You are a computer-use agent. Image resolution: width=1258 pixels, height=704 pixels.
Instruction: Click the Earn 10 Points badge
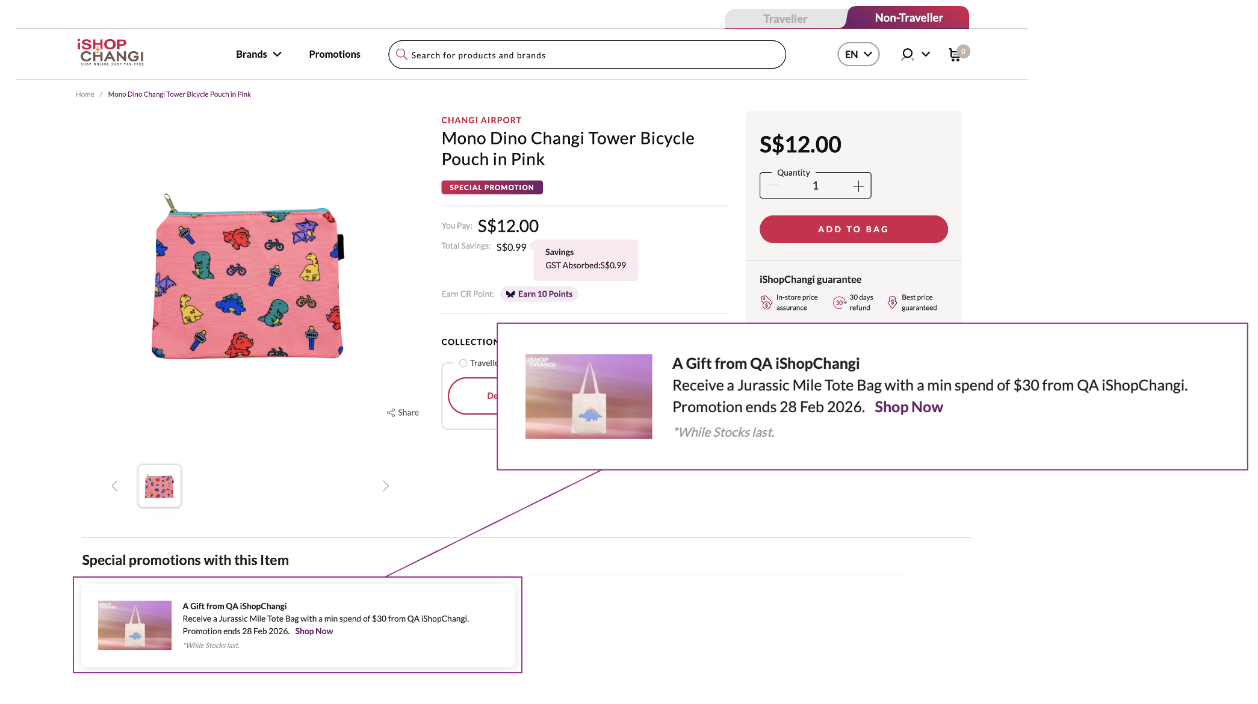[539, 294]
